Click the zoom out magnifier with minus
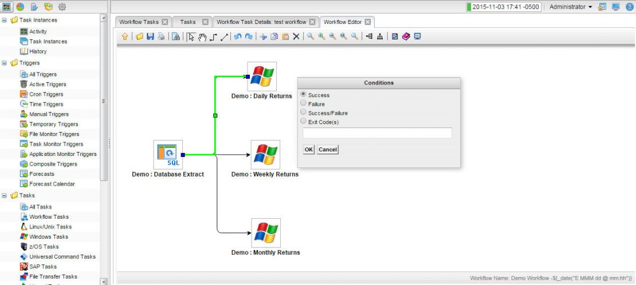The image size is (636, 285). pyautogui.click(x=332, y=37)
